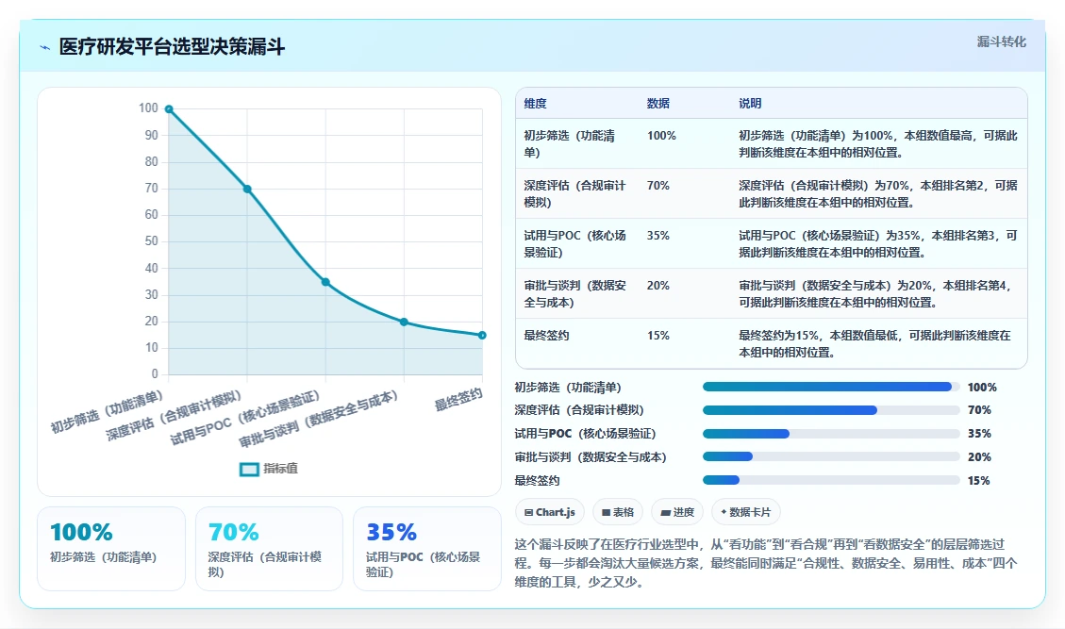The width and height of the screenshot is (1065, 629).
Task: Select the 表格 tag chip
Action: (x=618, y=512)
